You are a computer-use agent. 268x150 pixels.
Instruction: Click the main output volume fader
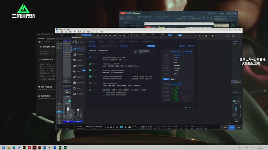pyautogui.click(x=236, y=108)
